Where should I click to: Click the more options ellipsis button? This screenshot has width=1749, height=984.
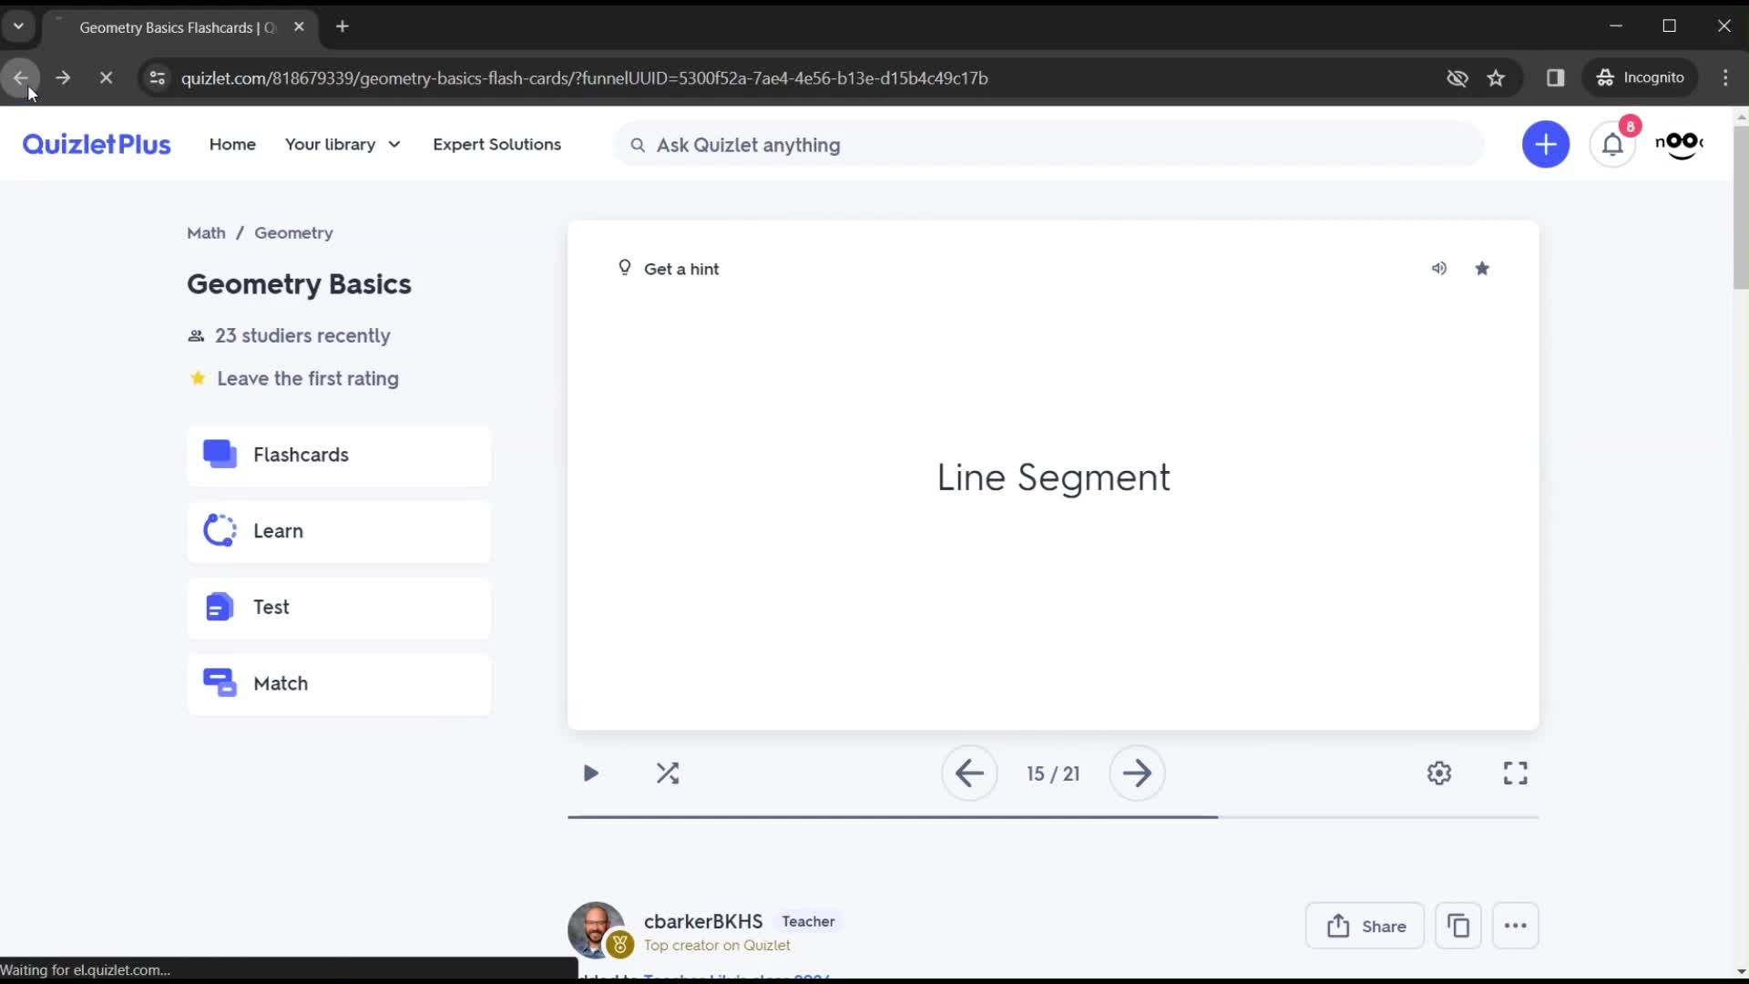(x=1516, y=927)
